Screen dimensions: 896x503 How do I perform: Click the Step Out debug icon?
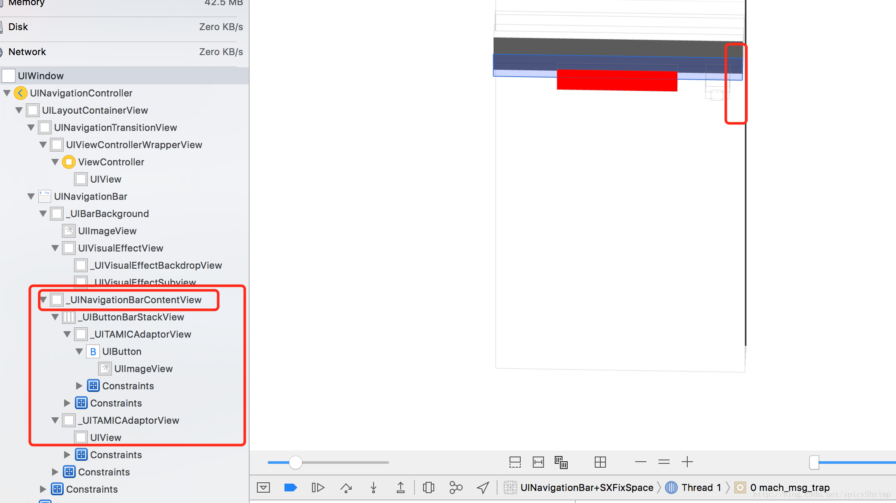click(400, 487)
